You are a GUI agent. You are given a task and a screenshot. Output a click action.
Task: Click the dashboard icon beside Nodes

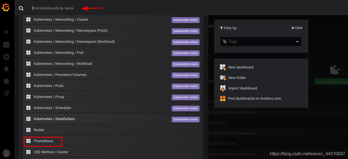pyautogui.click(x=28, y=130)
